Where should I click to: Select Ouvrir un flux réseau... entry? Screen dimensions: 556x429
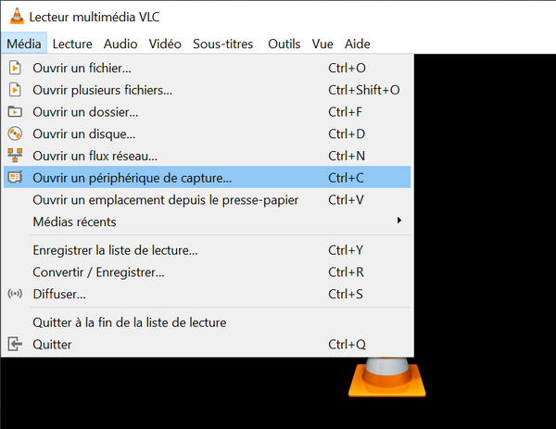point(207,156)
